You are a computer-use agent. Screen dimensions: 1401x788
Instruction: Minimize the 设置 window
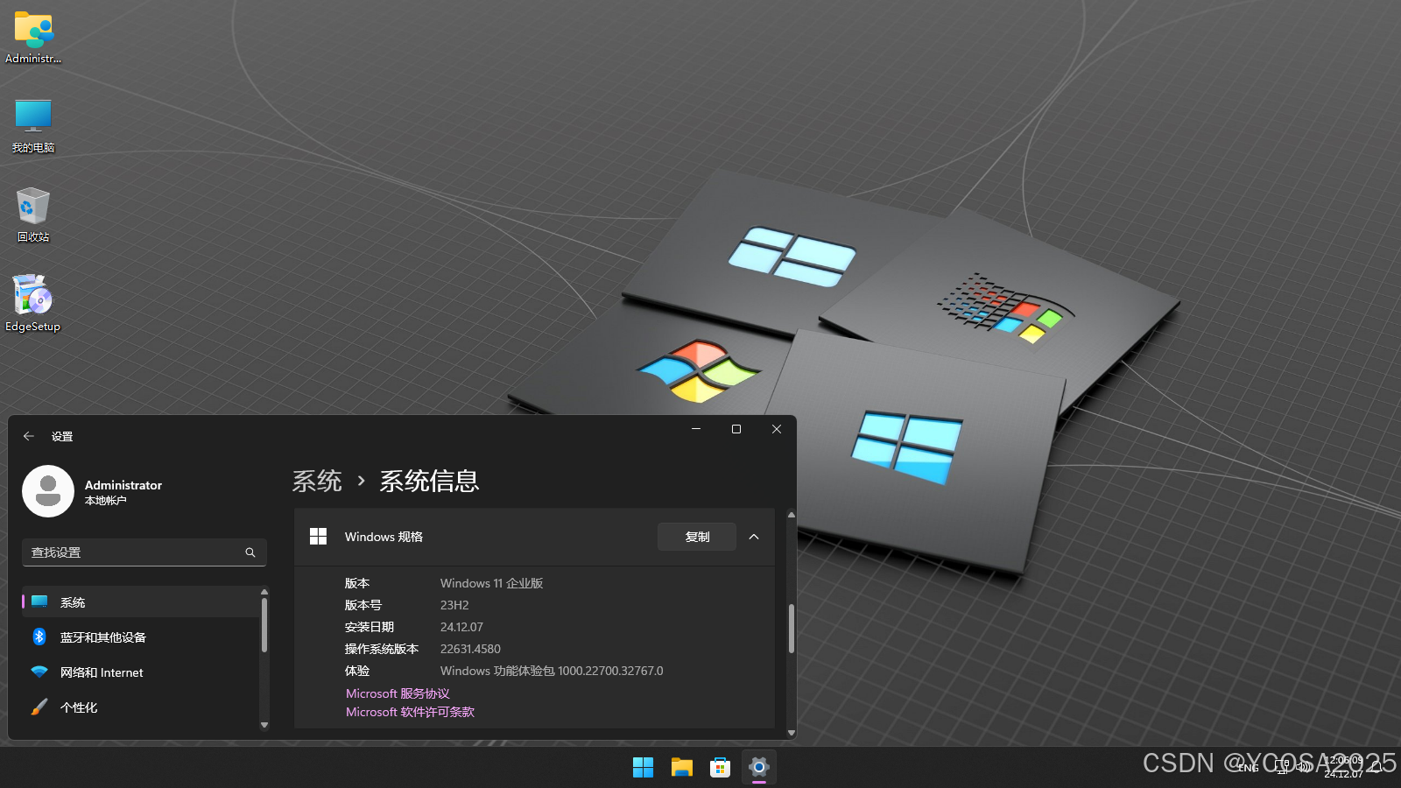coord(696,429)
